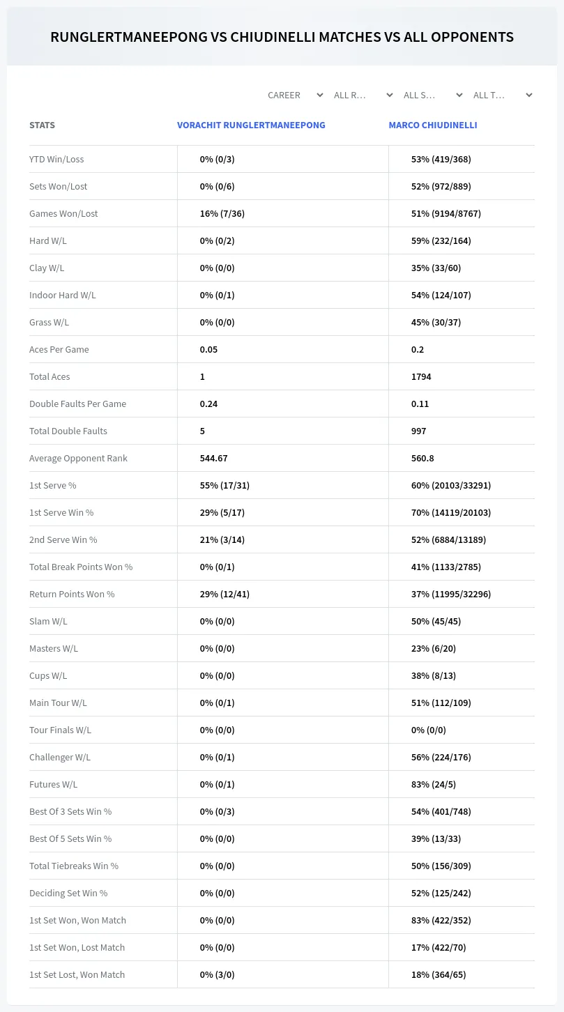Select the Challenger W/L row label
This screenshot has width=564, height=1012.
(60, 757)
